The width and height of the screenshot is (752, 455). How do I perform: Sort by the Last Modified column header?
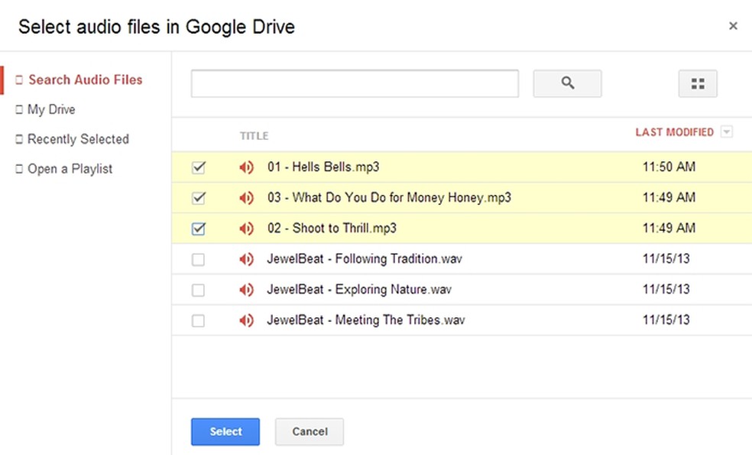coord(674,132)
